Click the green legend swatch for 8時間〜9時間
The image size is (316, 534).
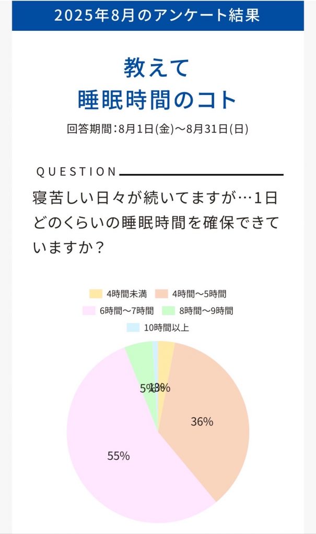point(168,311)
